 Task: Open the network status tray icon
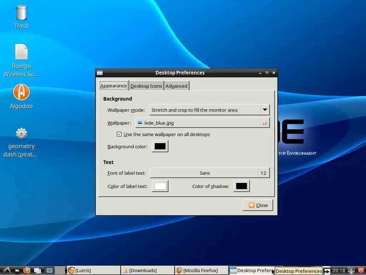351,271
